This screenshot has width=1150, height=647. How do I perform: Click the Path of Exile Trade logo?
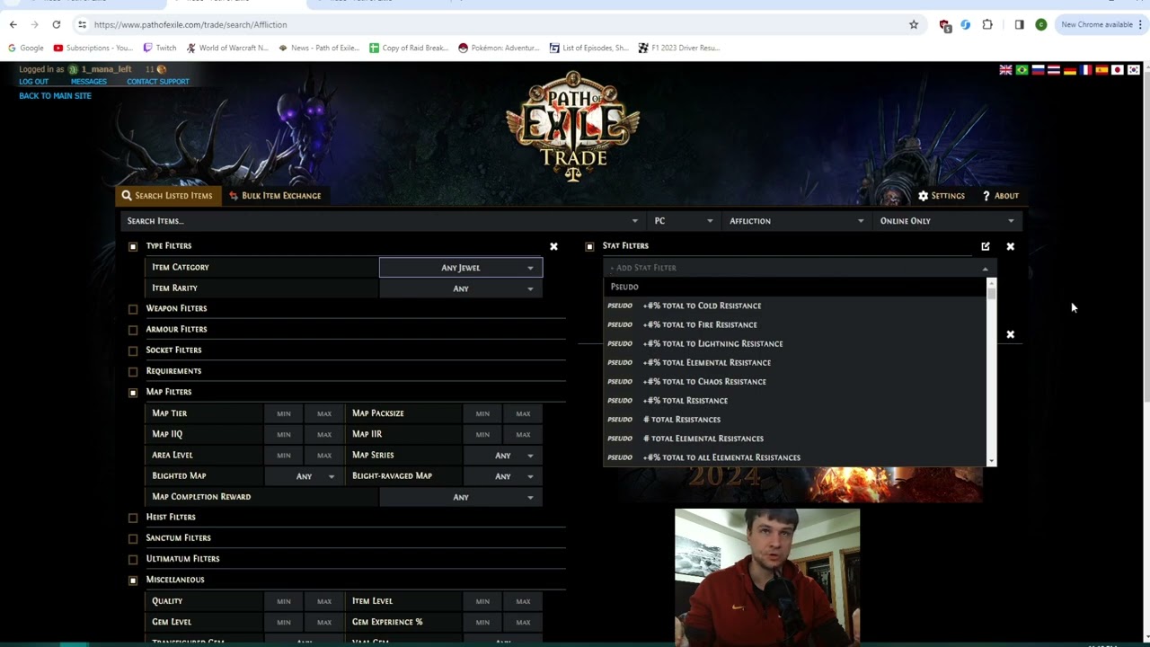pyautogui.click(x=573, y=126)
